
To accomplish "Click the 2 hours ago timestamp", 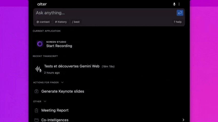I will click(x=52, y=73).
